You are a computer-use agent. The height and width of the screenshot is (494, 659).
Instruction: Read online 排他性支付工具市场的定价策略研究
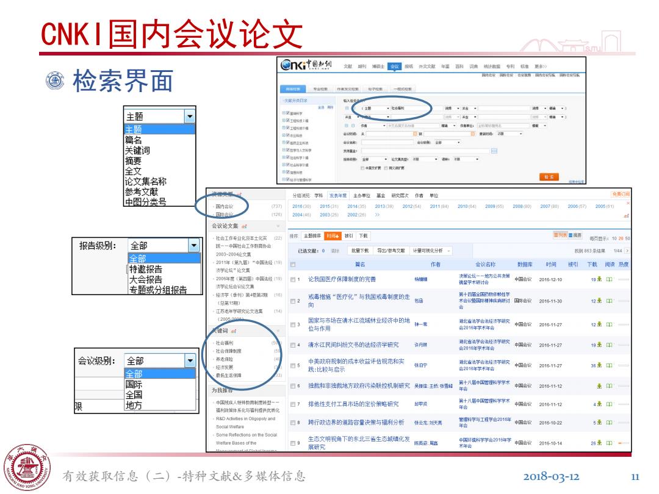609,404
